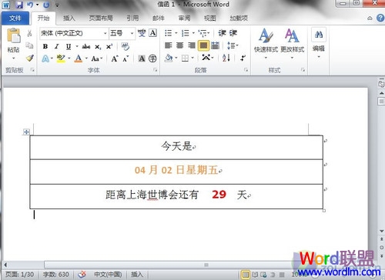Click the table move handle icon
The height and width of the screenshot is (280, 385).
pos(26,132)
